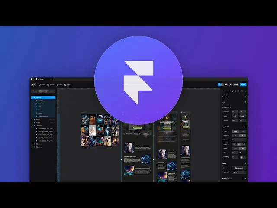
Task: Click the Gap slider handle
Action: point(240,153)
